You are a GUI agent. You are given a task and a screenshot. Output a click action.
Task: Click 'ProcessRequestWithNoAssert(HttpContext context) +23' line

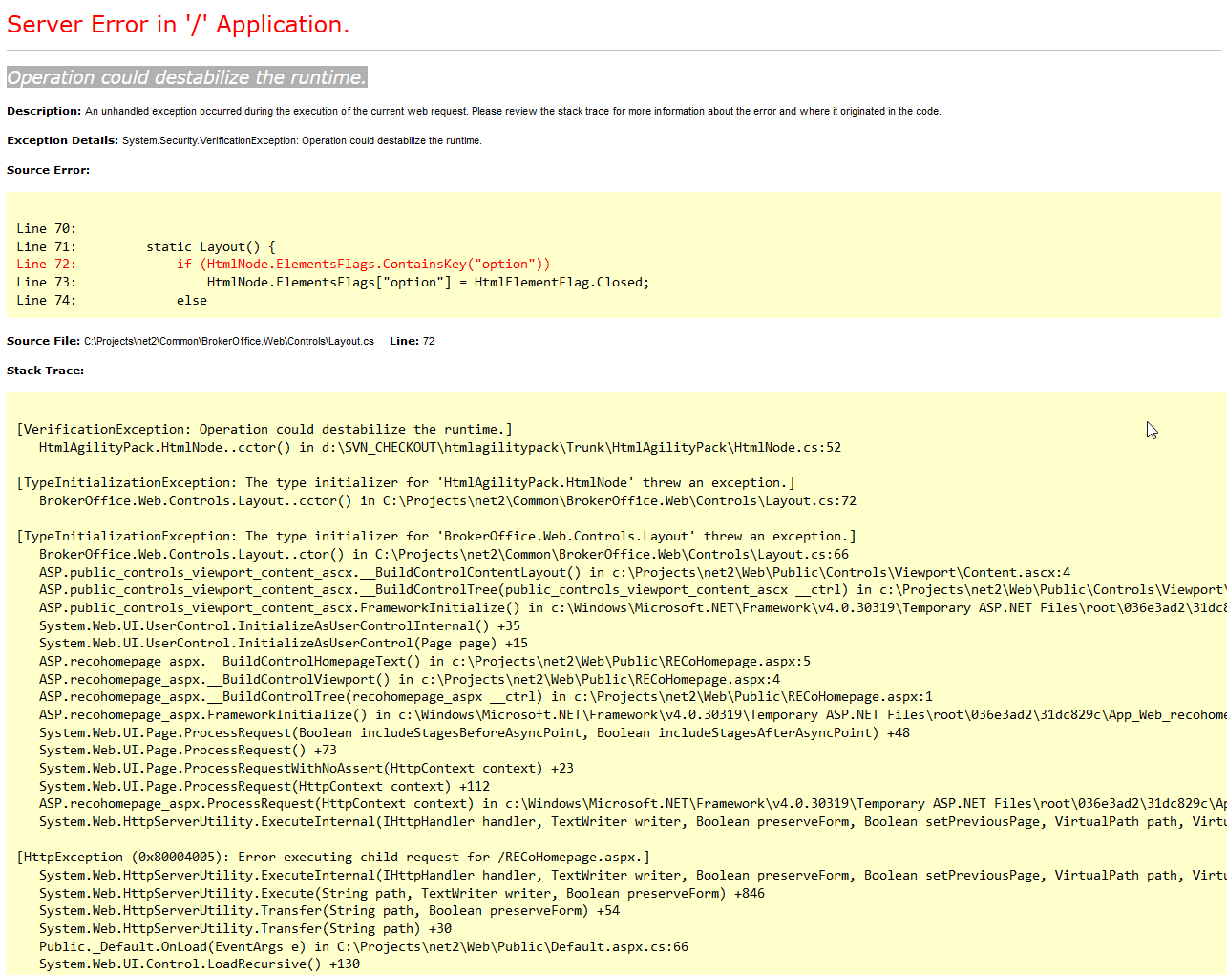point(307,768)
